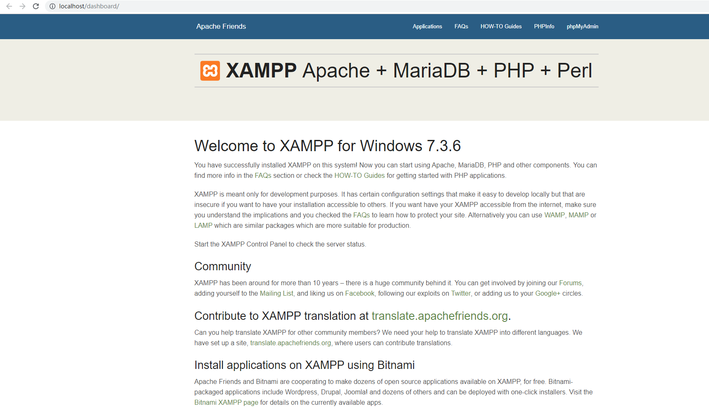Open phpMyAdmin from the navigation bar
This screenshot has width=709, height=411.
point(582,26)
